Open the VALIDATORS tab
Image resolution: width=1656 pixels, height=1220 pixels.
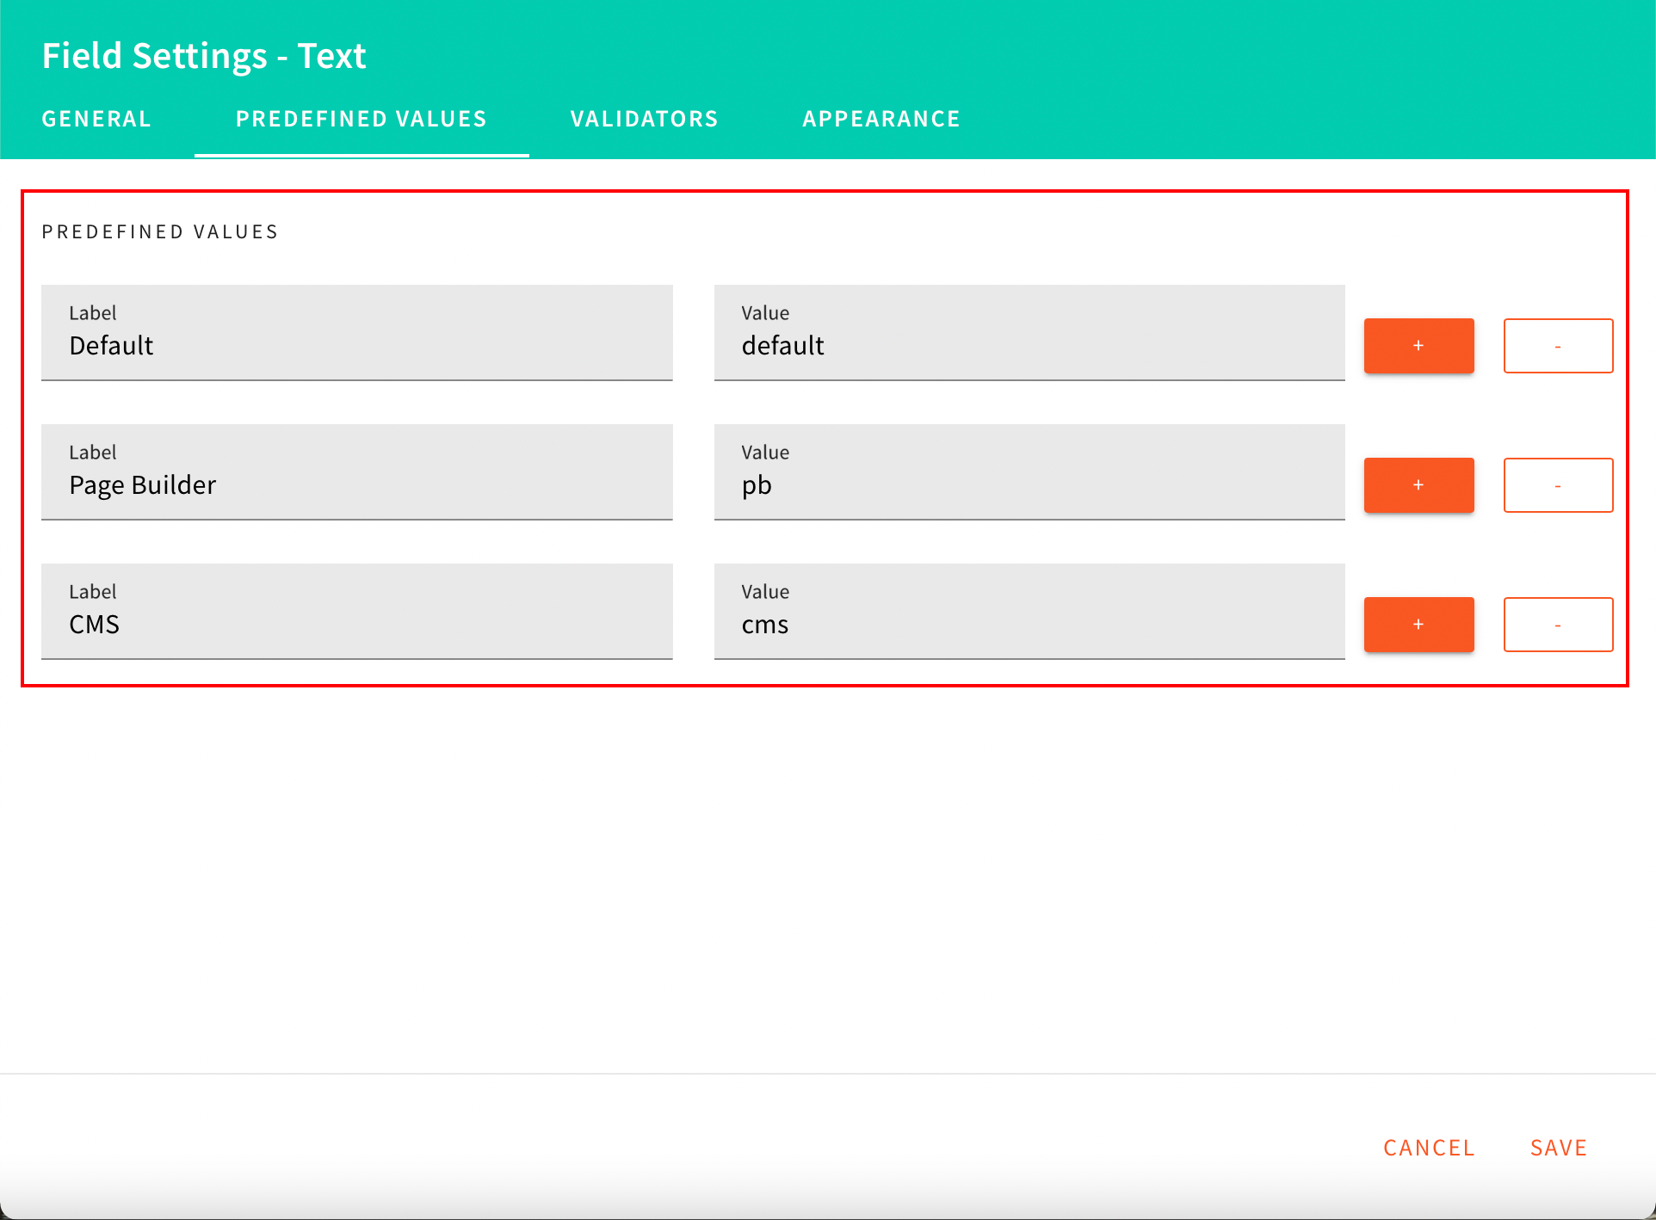pos(644,119)
